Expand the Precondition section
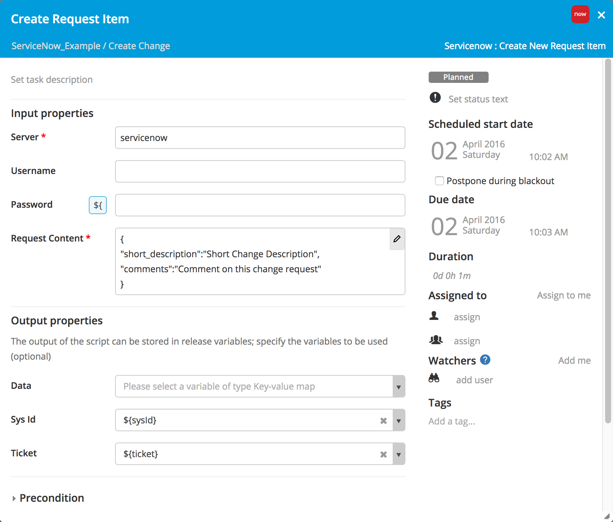This screenshot has width=613, height=522. [48, 498]
